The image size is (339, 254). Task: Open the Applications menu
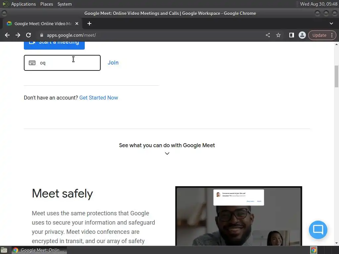[24, 4]
